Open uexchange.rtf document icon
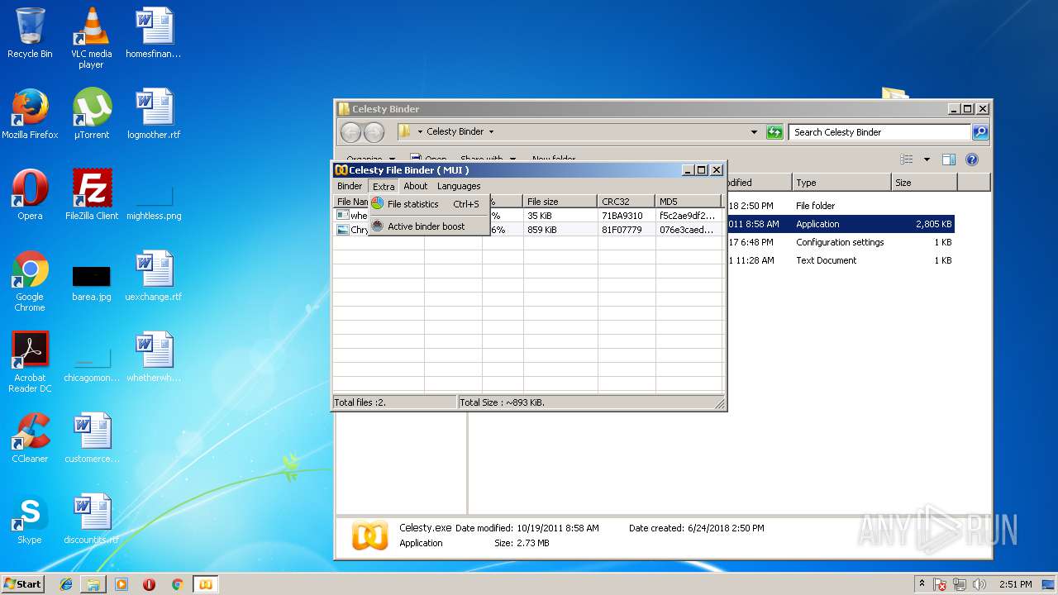 tap(154, 275)
